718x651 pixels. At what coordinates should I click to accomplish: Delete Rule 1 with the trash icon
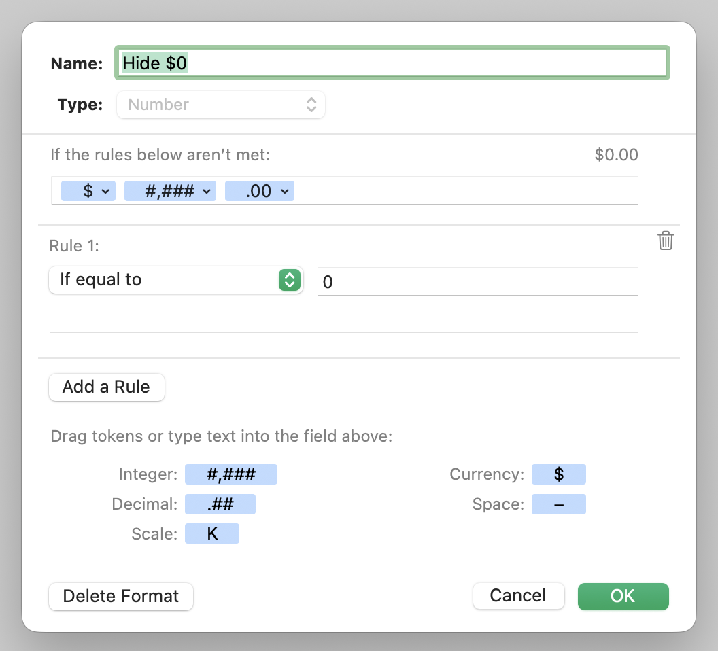(x=666, y=241)
